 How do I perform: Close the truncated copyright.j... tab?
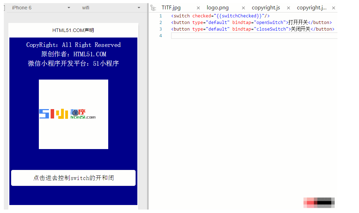[x=334, y=8]
